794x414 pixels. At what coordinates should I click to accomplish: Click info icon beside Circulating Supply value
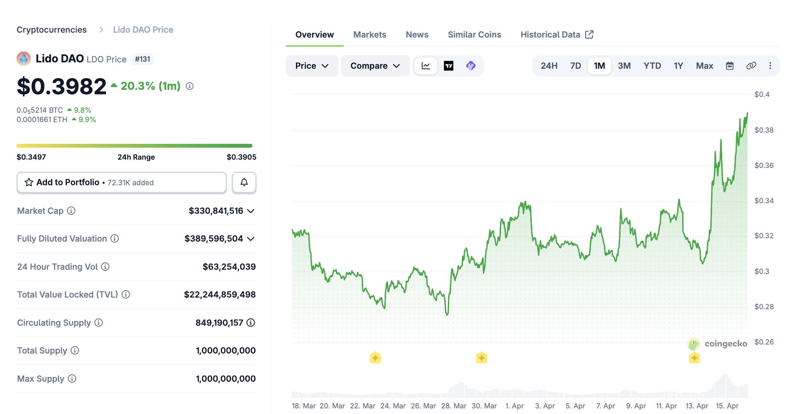pyautogui.click(x=251, y=323)
